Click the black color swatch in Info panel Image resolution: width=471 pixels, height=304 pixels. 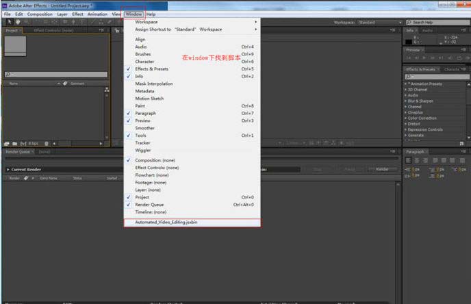409,42
